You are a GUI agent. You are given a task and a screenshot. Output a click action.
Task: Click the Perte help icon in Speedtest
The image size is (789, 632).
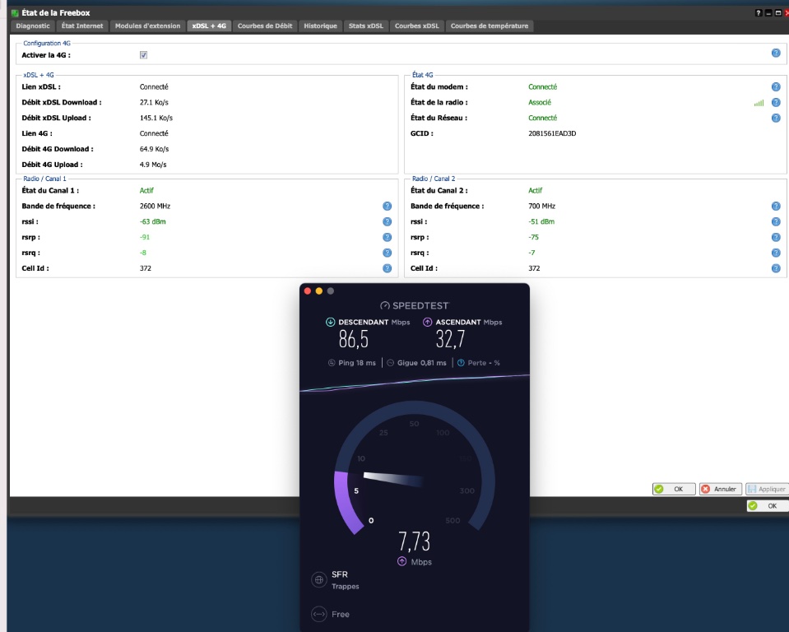click(461, 363)
